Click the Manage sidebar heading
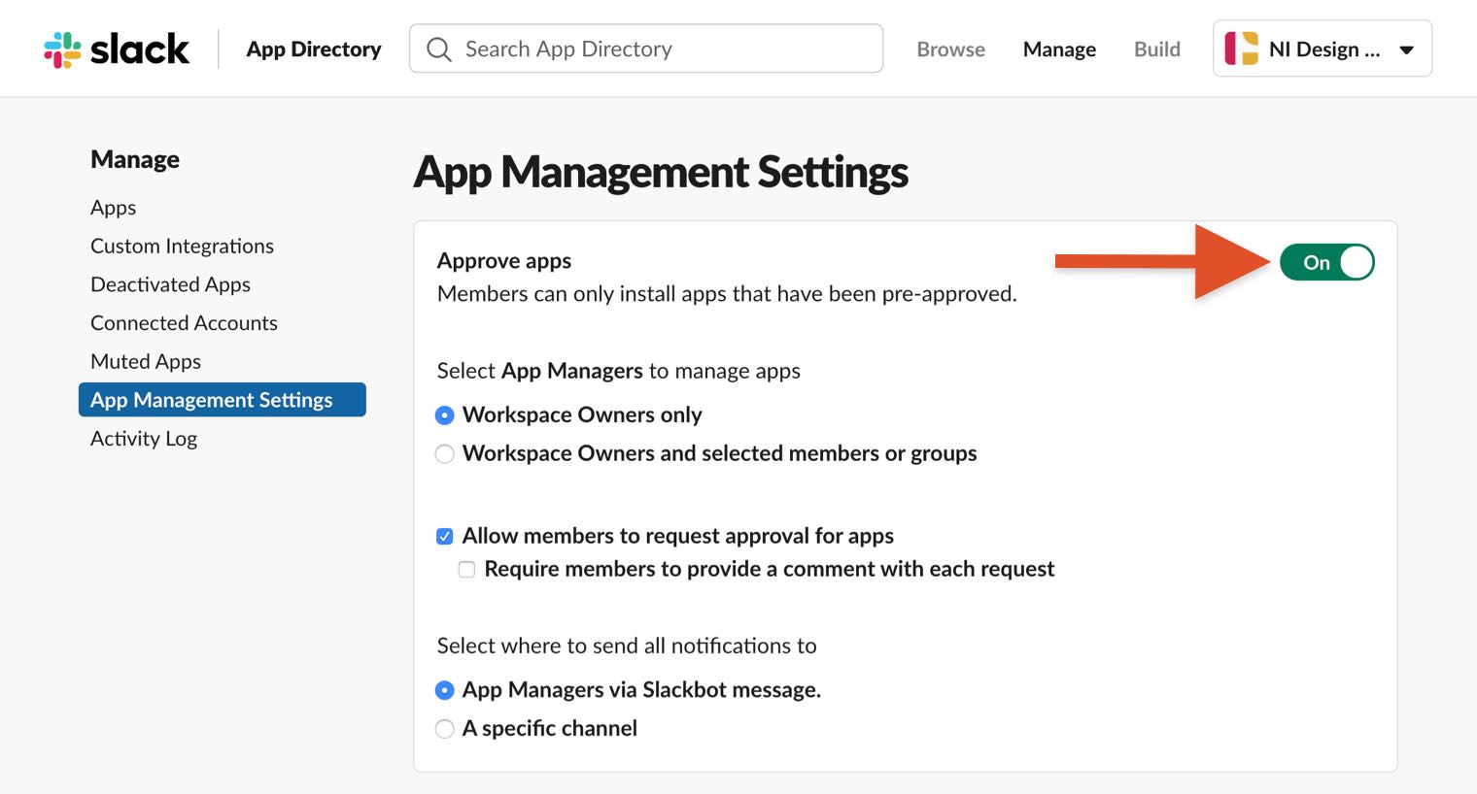1477x794 pixels. click(135, 159)
